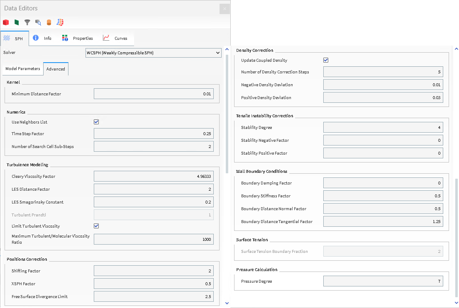
Task: Switch to the Properties tab
Action: click(x=78, y=38)
